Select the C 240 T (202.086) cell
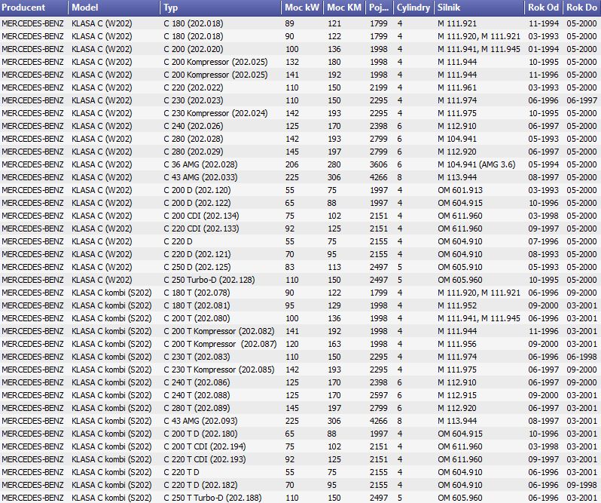Screen dimensions: 601x503 (x=197, y=382)
